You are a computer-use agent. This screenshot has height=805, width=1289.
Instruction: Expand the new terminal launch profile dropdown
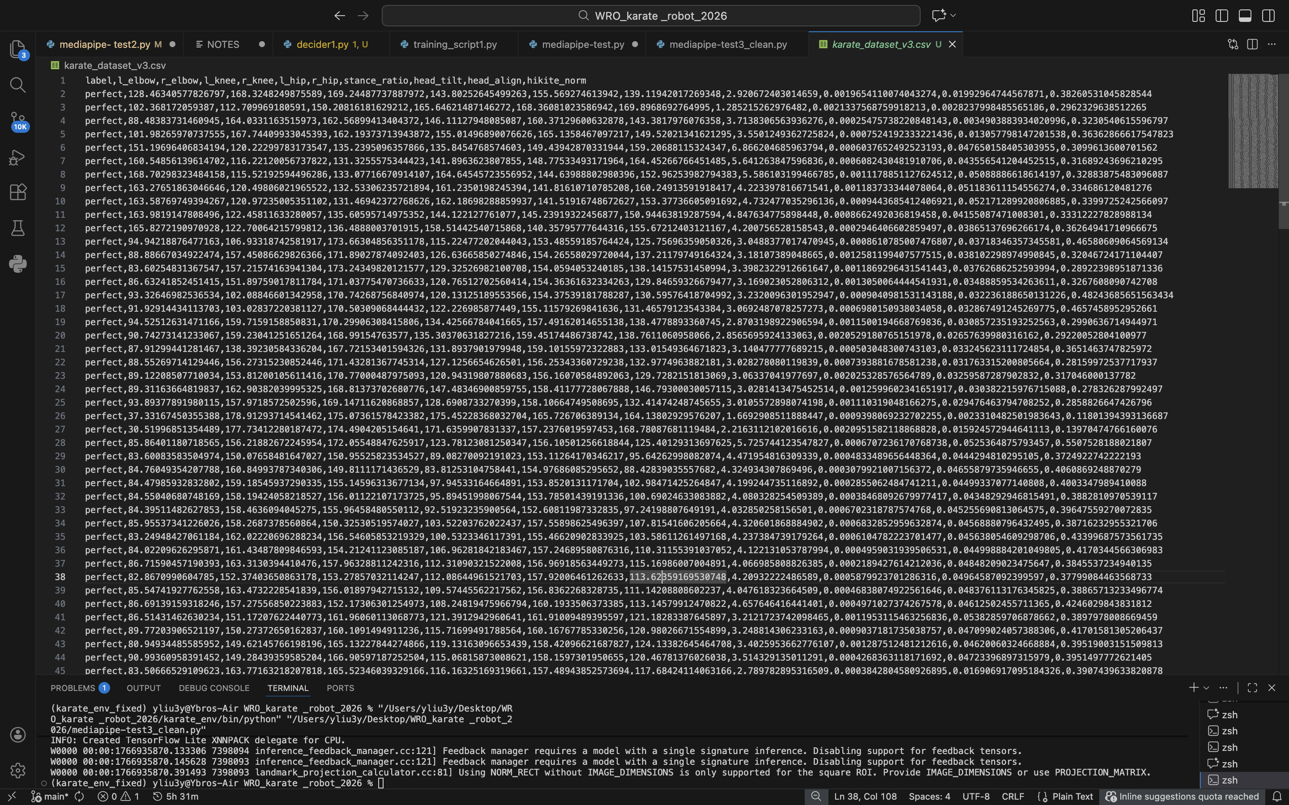click(1207, 688)
